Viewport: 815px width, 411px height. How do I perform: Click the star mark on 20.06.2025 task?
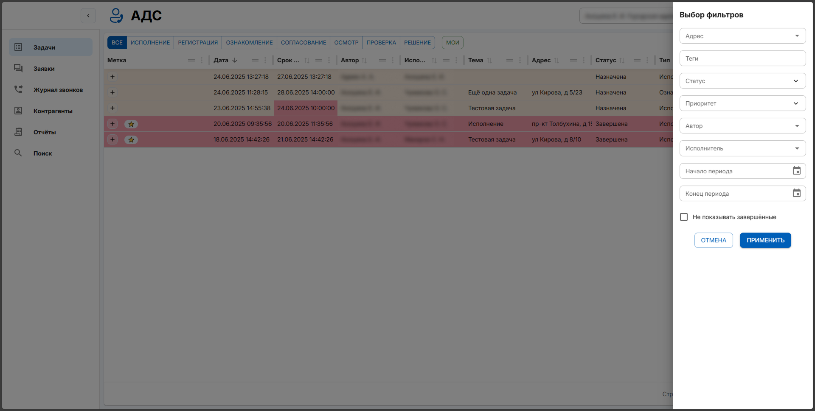coord(131,124)
